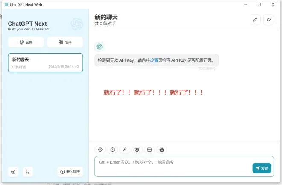Toggle the auto theme icon in toolbar

pyautogui.click(x=112, y=149)
